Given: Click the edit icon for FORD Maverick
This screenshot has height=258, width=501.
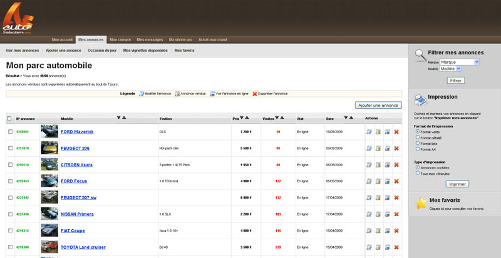Looking at the screenshot, I should [x=369, y=132].
